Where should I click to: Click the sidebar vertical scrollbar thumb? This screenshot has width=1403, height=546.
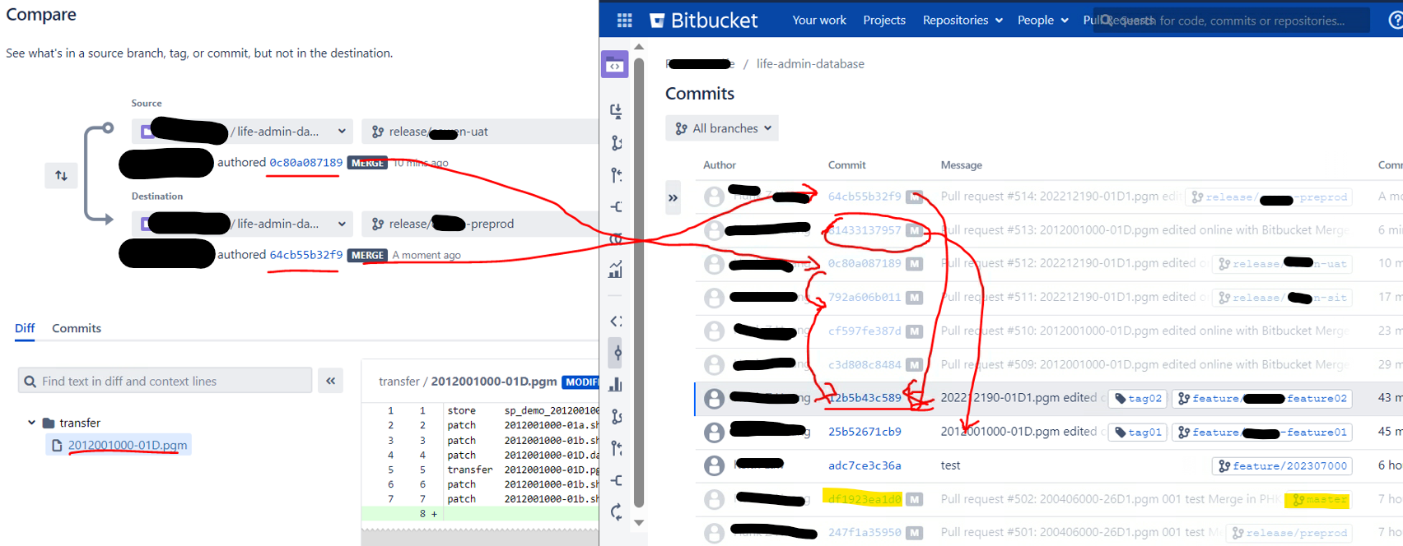tap(639, 282)
